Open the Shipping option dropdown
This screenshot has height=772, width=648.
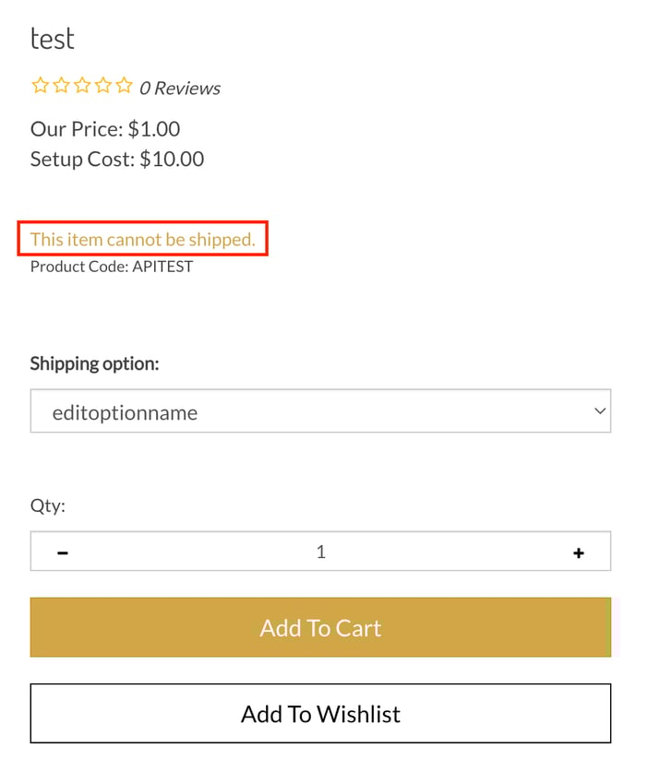319,411
